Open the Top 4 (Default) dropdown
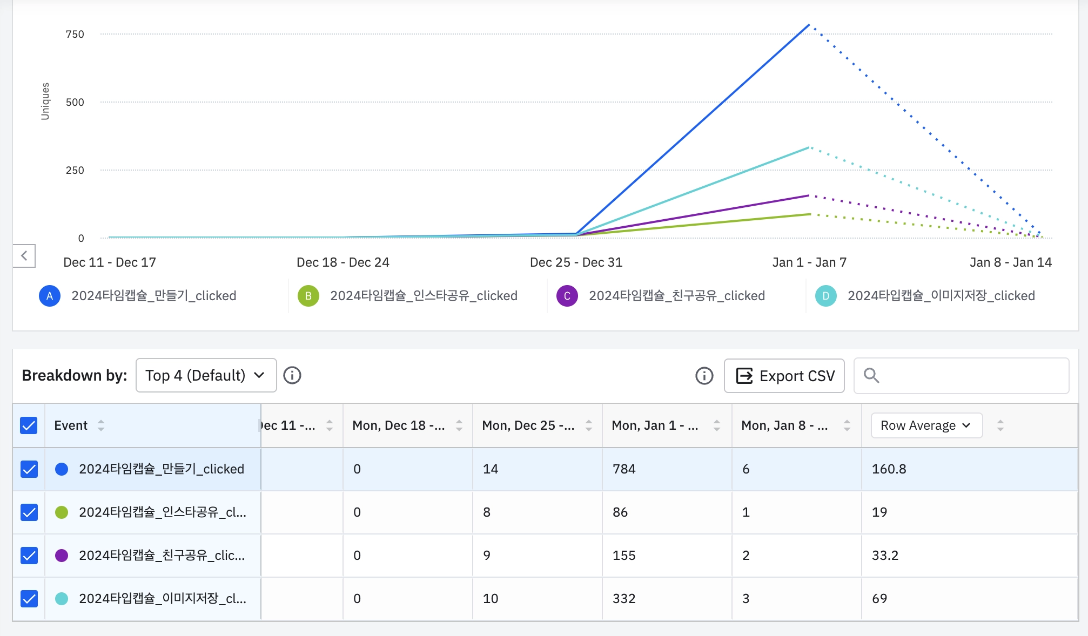The image size is (1088, 636). [206, 375]
